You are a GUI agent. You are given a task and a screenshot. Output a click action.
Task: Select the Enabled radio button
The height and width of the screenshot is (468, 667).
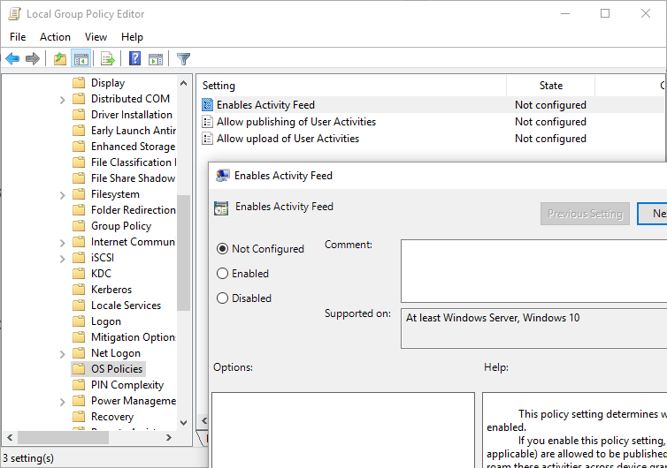223,274
